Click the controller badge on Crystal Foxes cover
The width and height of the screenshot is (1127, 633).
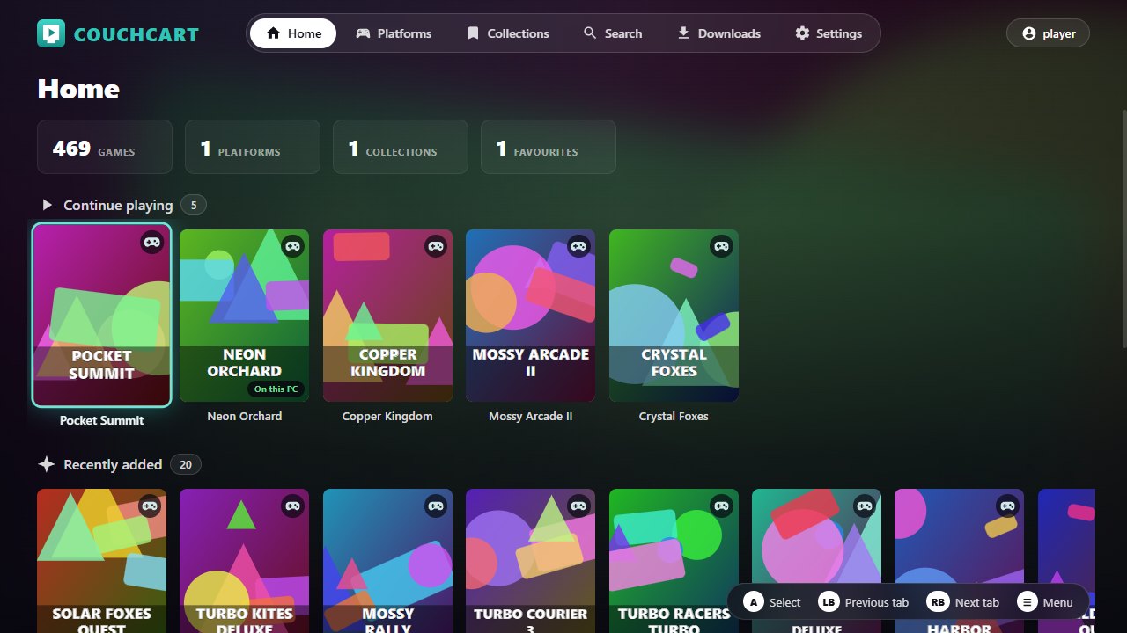click(x=722, y=246)
